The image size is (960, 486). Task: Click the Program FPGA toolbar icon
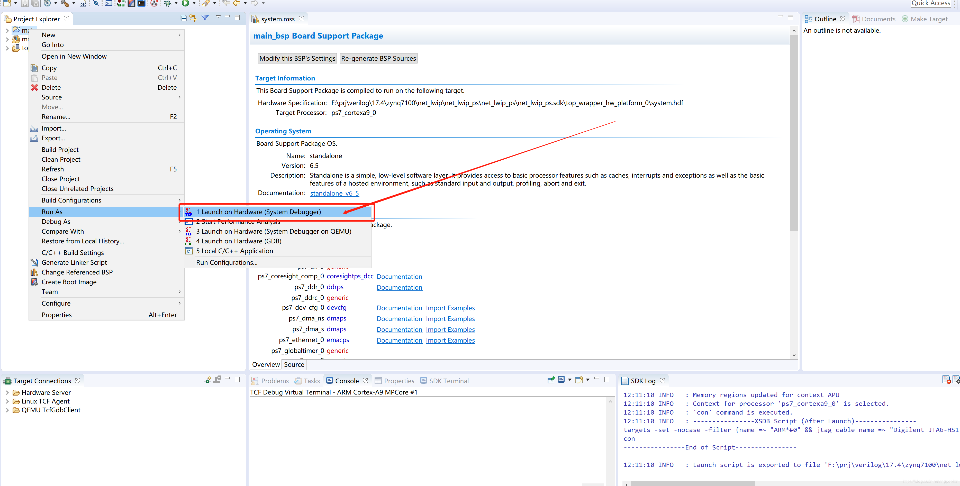121,3
